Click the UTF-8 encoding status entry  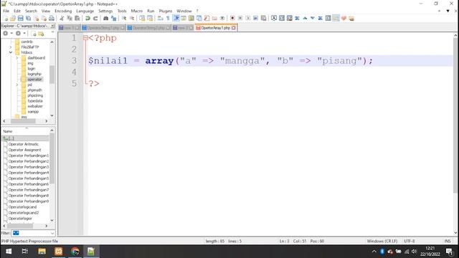point(410,242)
